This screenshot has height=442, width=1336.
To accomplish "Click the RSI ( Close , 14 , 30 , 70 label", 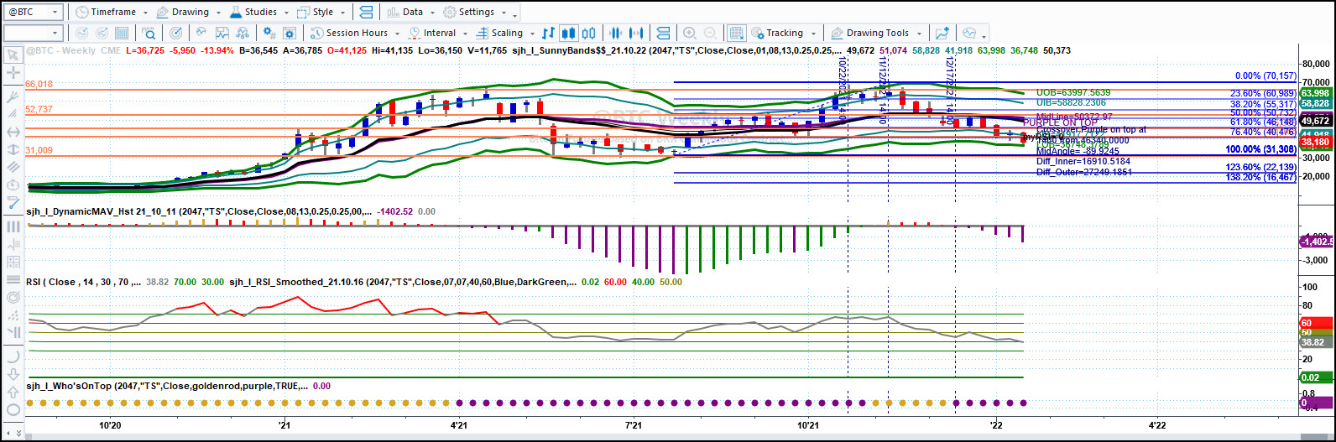I will pyautogui.click(x=81, y=282).
